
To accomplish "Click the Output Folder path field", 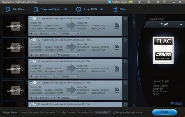I will point(55,113).
